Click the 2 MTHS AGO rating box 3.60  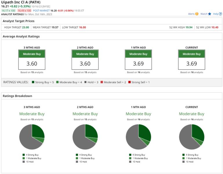click(85, 60)
